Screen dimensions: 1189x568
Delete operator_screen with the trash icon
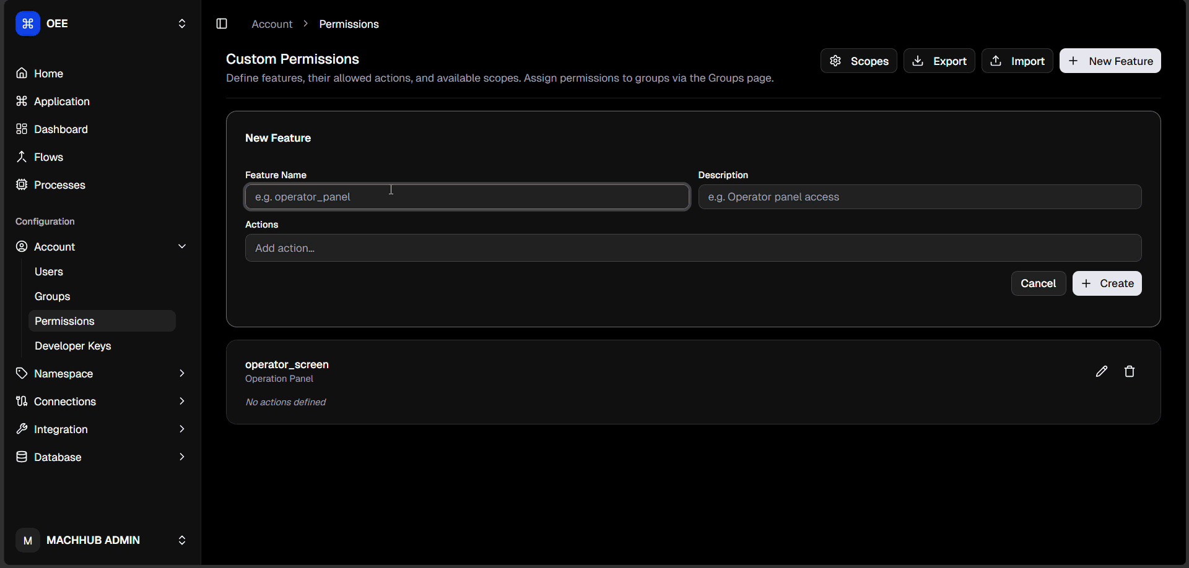coord(1130,371)
